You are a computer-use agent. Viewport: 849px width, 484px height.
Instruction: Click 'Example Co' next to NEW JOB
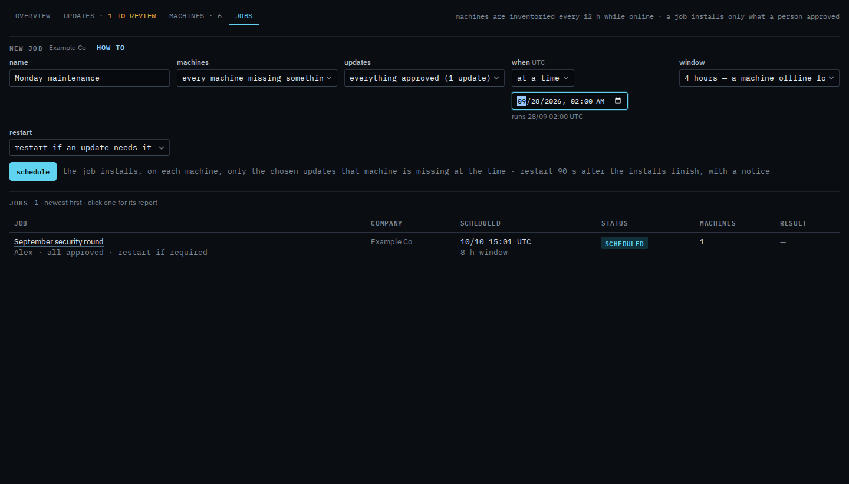pyautogui.click(x=67, y=48)
